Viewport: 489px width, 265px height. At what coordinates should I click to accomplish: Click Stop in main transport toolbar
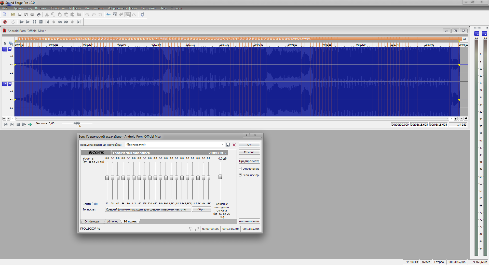(41, 22)
